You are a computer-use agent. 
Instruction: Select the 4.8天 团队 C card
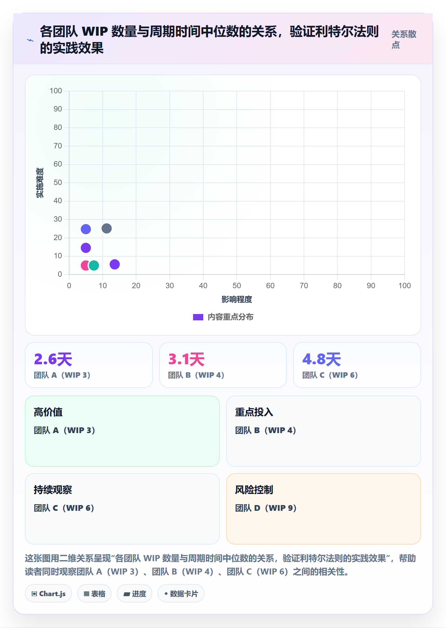coord(357,365)
